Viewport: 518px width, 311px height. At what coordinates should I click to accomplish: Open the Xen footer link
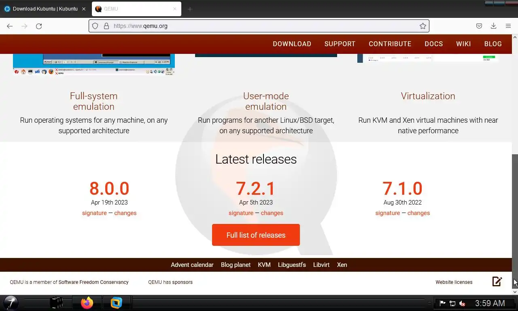click(342, 265)
